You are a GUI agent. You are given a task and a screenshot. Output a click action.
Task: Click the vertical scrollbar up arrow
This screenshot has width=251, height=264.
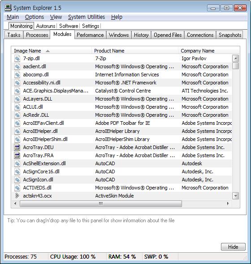(x=235, y=58)
